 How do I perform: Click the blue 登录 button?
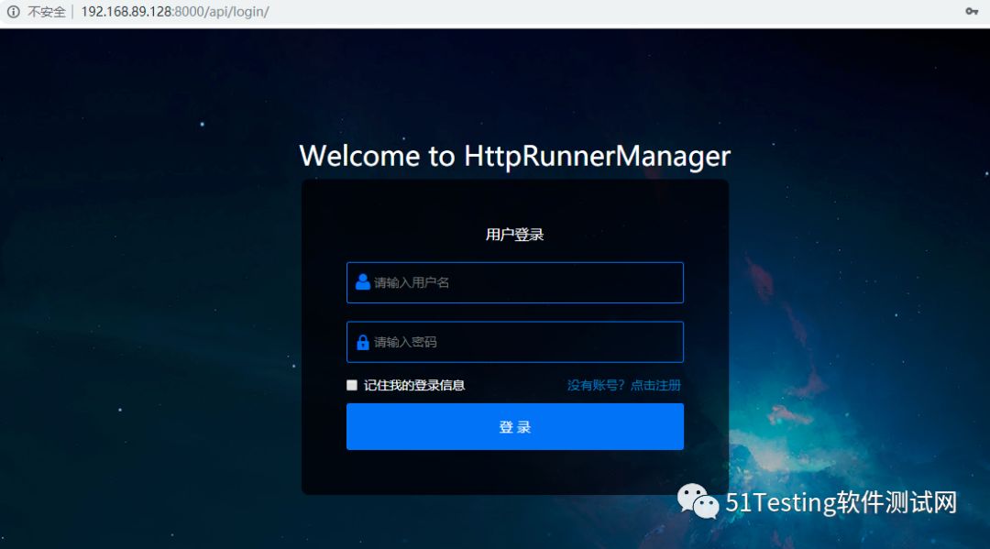coord(514,426)
